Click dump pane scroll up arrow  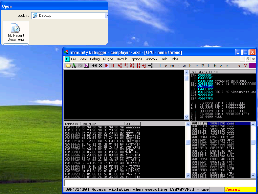(188, 125)
